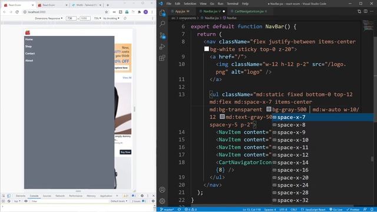Toggle the device toolbar in DevTools
Image resolution: width=377 pixels, height=212 pixels.
(x=9, y=196)
